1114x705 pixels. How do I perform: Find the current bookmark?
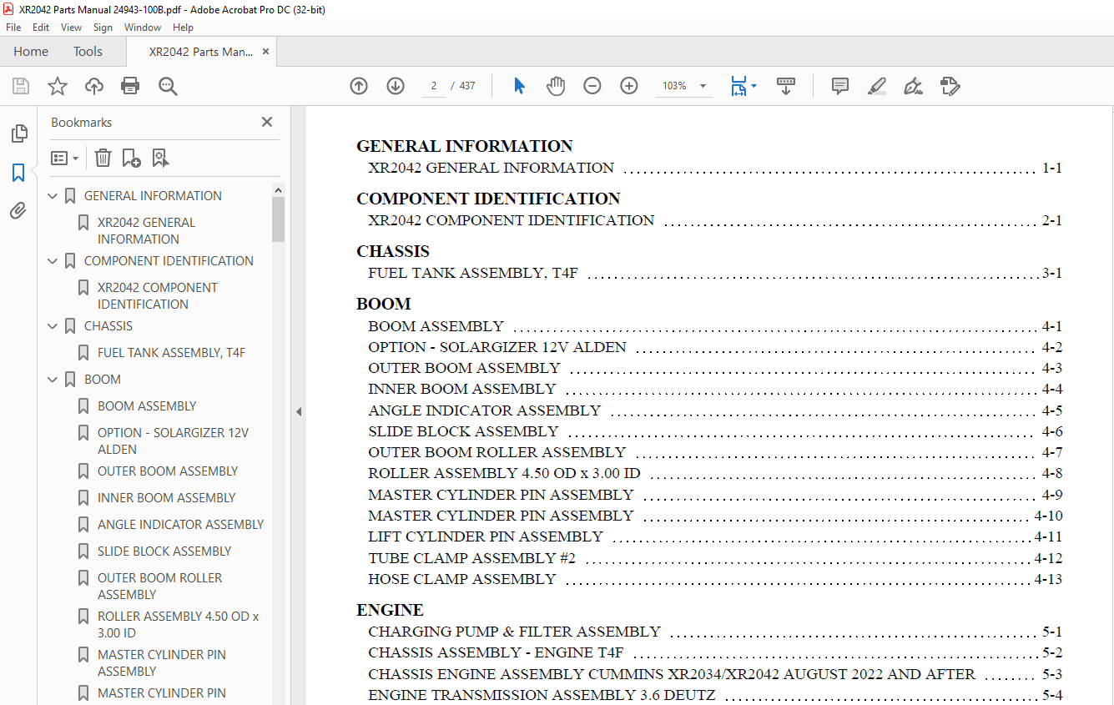point(160,158)
